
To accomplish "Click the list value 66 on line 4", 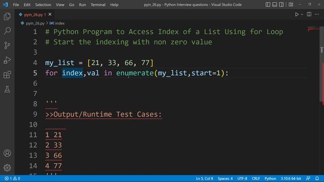I will click(129, 63).
